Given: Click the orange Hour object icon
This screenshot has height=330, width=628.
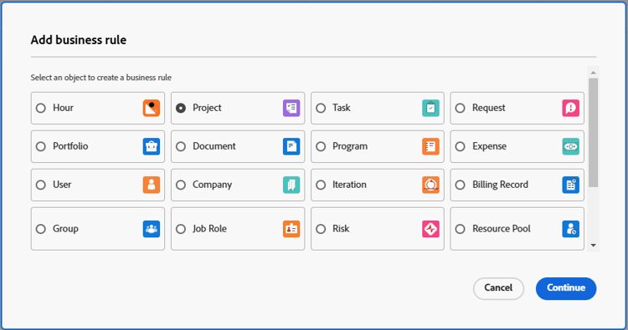Looking at the screenshot, I should tap(152, 108).
